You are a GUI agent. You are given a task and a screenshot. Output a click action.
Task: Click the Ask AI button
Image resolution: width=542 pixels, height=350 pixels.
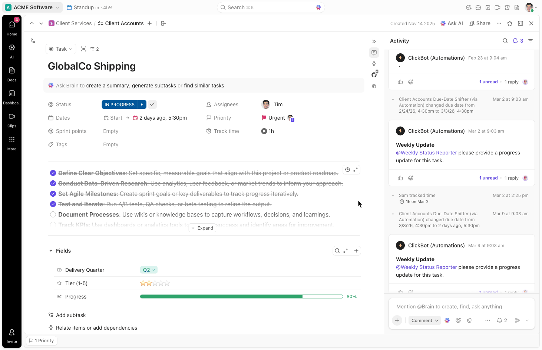click(452, 23)
